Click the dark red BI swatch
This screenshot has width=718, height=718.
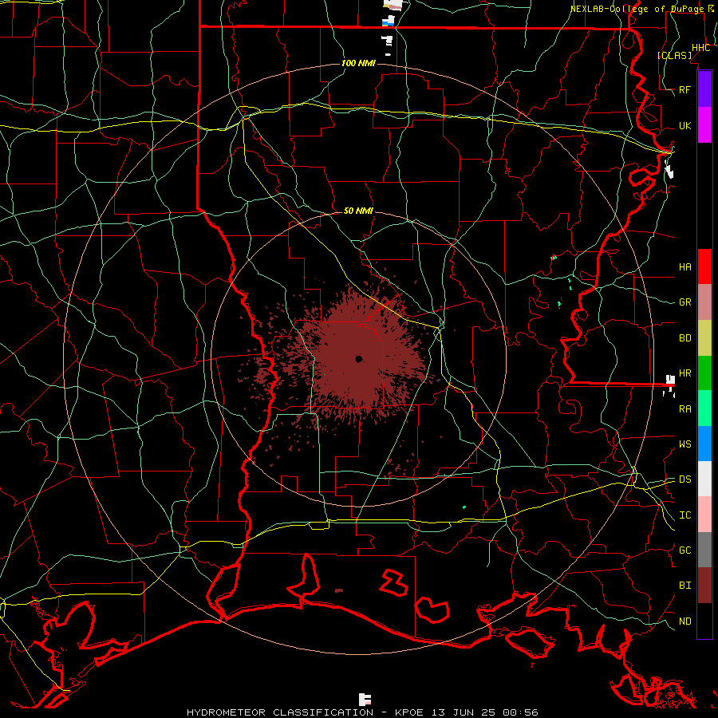tap(704, 586)
